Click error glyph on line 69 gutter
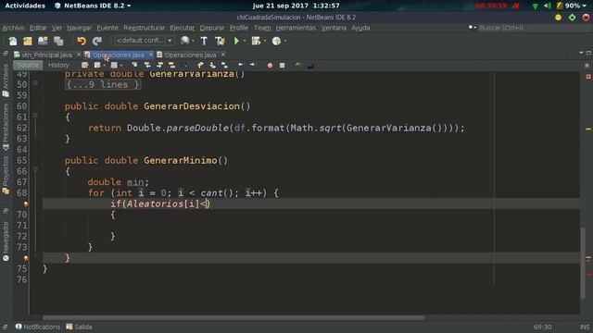 [26, 204]
